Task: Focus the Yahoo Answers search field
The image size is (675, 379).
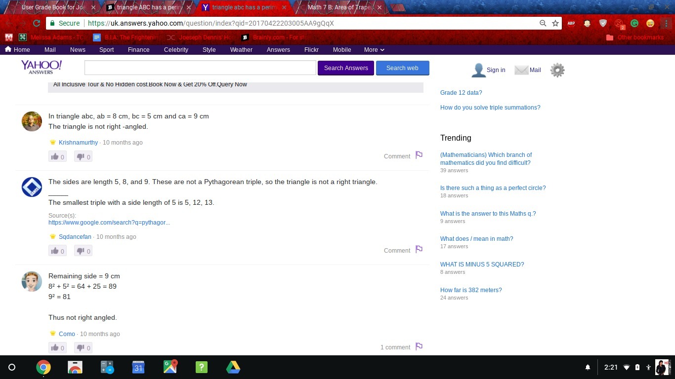Action: pos(200,68)
